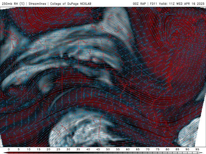Click the "Valid: 11Z WED APR 16 2025" text
Image resolution: width=206 pixels, height=154 pixels.
182,4
